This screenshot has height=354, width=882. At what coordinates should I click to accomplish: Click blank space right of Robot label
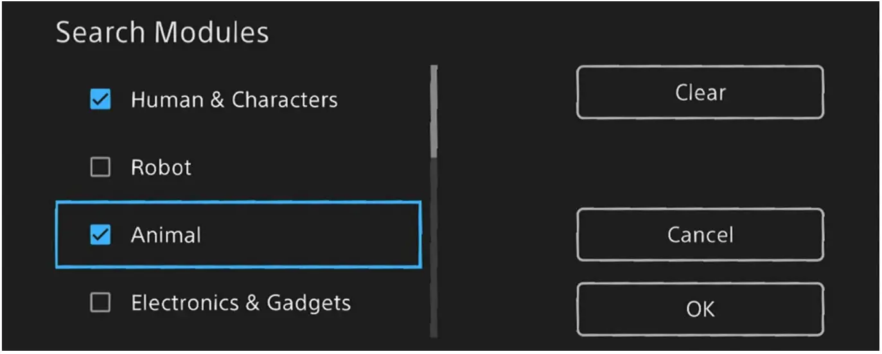click(x=308, y=168)
